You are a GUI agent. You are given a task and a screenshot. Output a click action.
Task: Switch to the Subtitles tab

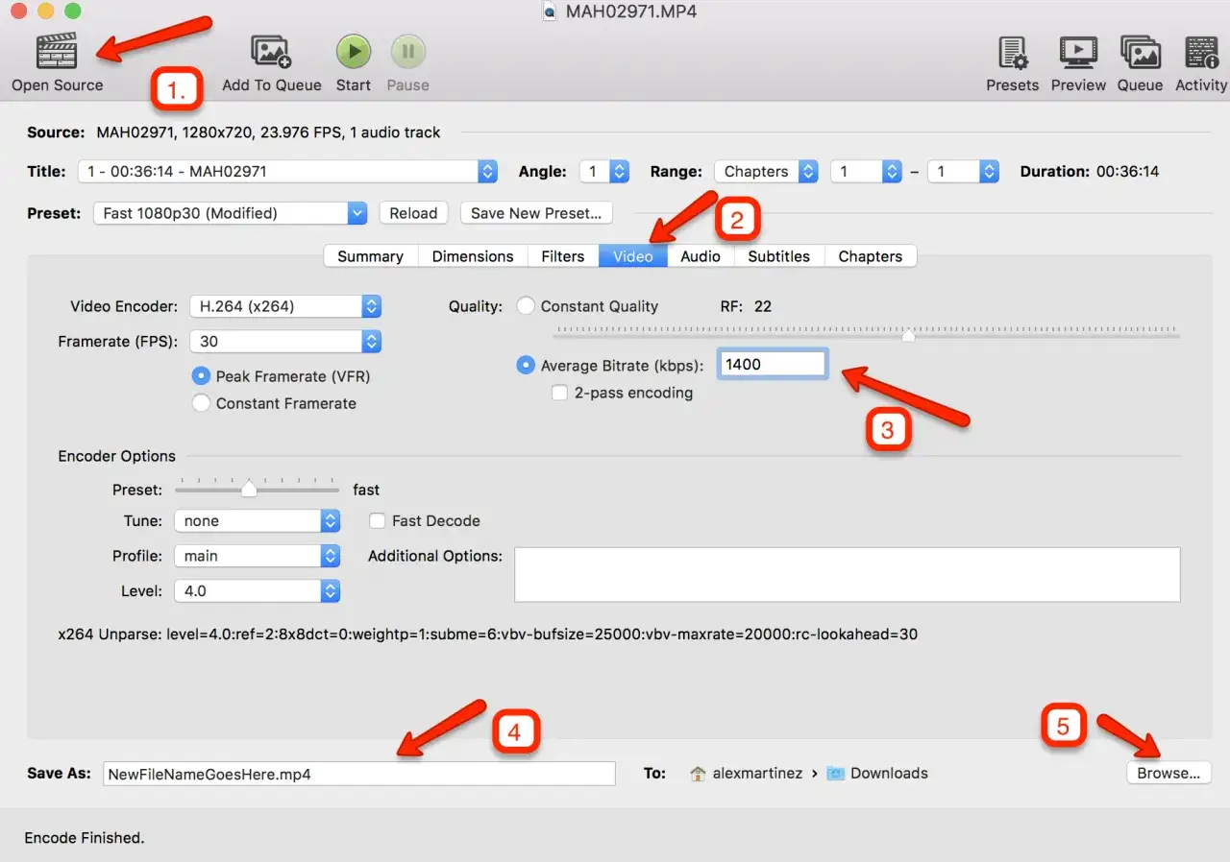point(779,256)
